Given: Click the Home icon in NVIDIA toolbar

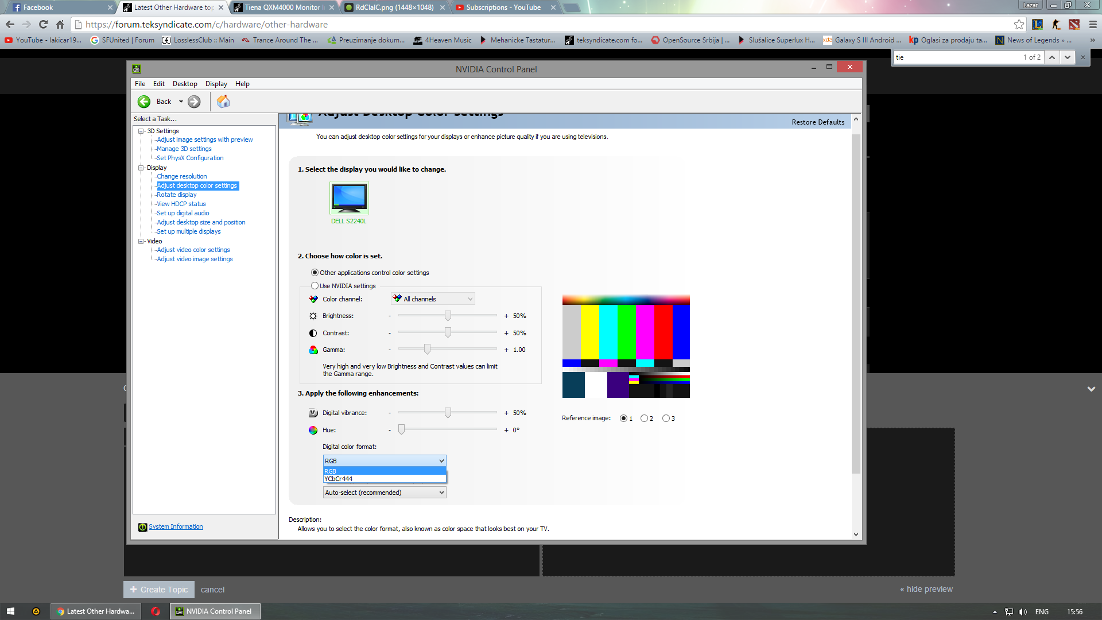Looking at the screenshot, I should [223, 102].
